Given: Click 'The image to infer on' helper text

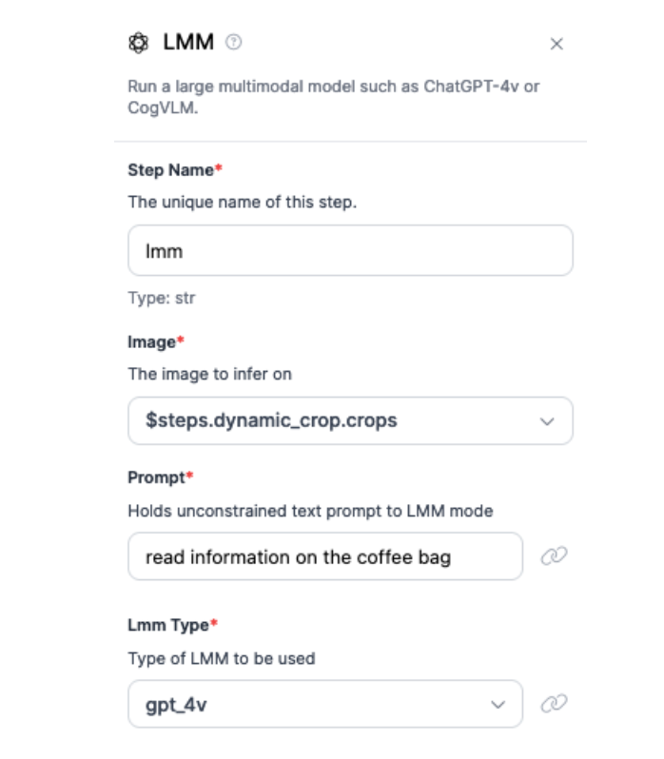Looking at the screenshot, I should coord(209,374).
